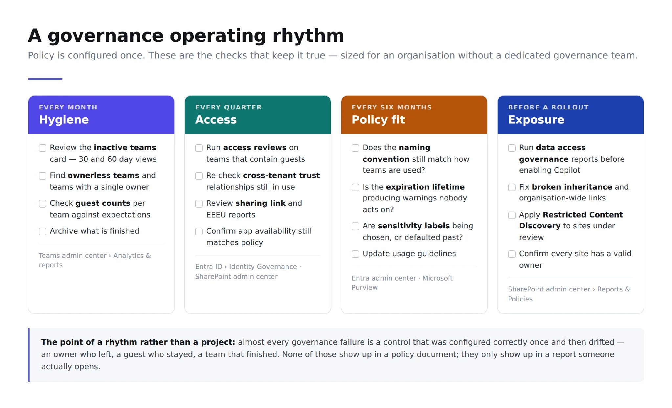Tick Review sharing link and EEEU reports

pos(199,204)
